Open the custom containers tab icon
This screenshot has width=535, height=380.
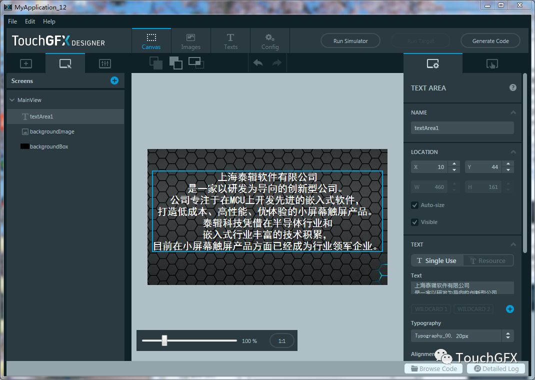tap(104, 64)
